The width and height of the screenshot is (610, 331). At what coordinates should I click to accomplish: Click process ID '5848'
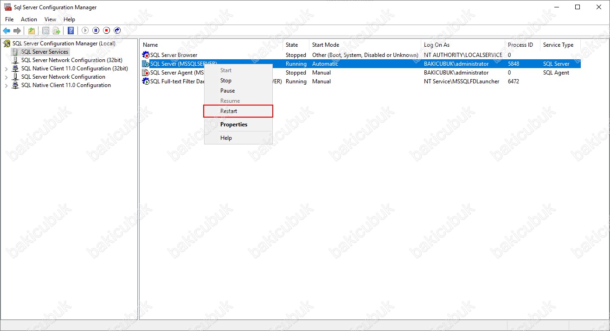click(x=514, y=64)
